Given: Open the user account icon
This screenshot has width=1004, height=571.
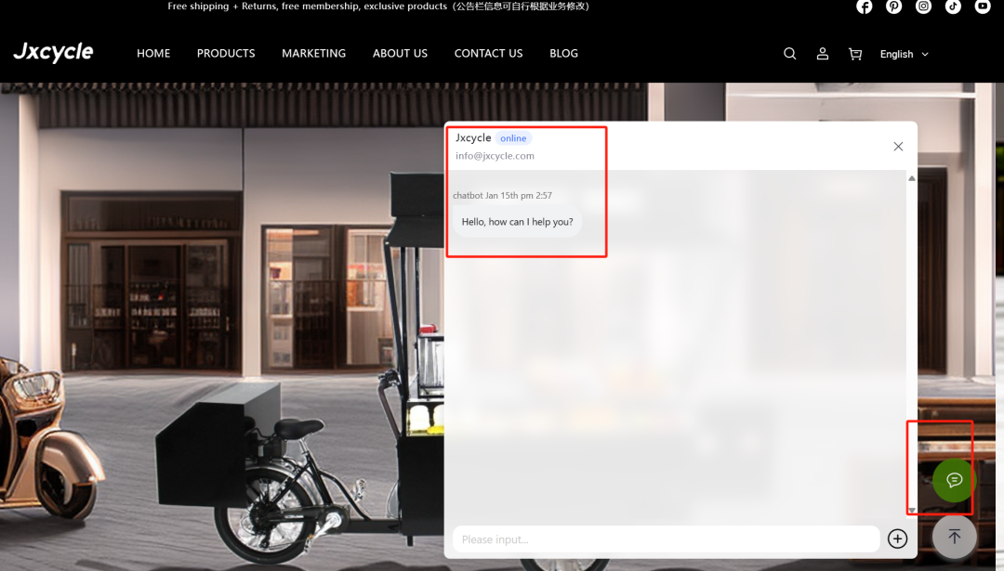Looking at the screenshot, I should (x=822, y=54).
